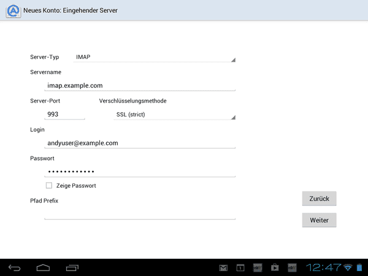Click the title Neues Konto: Eingehender Server
This screenshot has height=276, width=368.
tap(71, 10)
